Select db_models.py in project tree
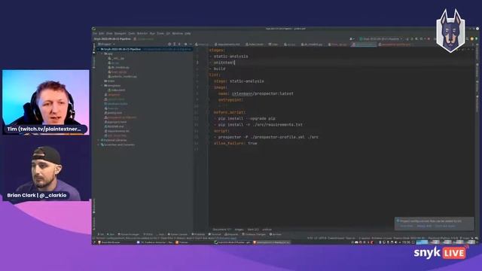Image resolution: width=482 pixels, height=271 pixels. click(119, 67)
